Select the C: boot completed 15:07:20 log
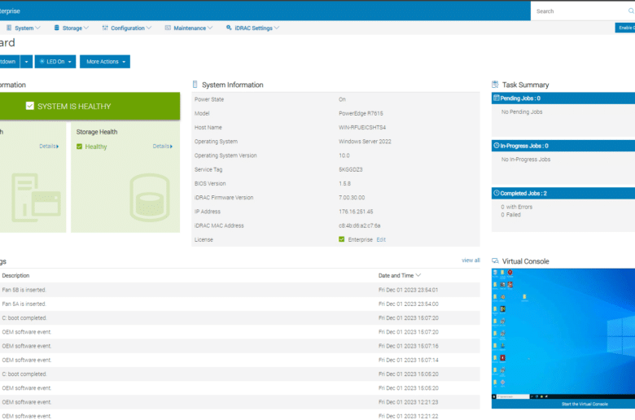This screenshot has height=420, width=635. click(239, 318)
